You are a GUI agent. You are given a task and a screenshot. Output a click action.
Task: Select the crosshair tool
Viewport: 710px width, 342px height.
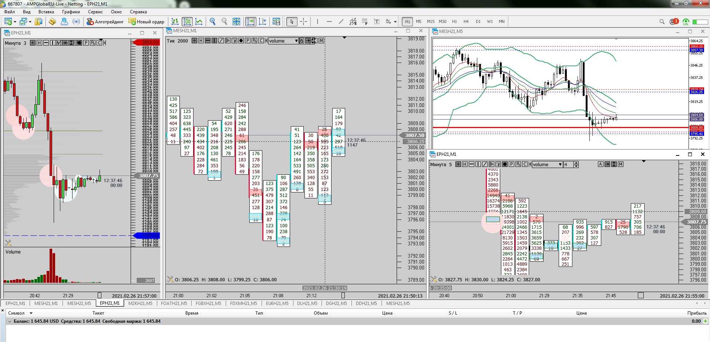(303, 21)
